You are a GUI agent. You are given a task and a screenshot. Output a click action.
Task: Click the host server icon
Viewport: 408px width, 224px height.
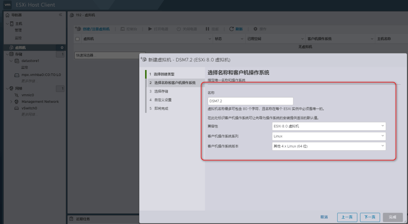(x=12, y=24)
